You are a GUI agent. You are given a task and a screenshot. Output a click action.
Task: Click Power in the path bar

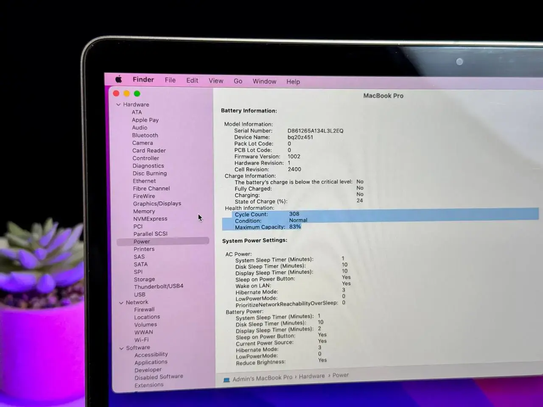click(341, 375)
